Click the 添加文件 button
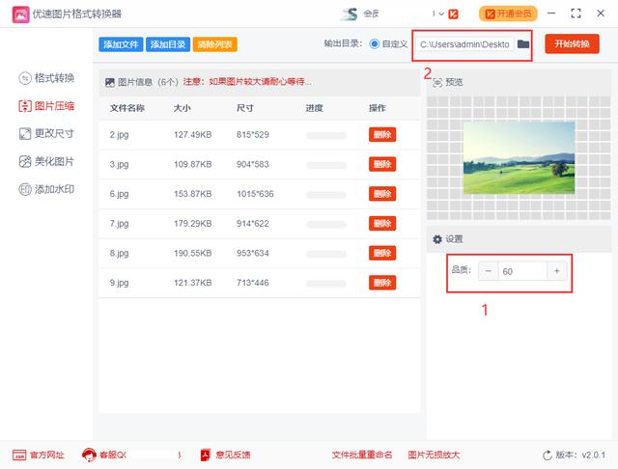The image size is (618, 469). coord(121,44)
